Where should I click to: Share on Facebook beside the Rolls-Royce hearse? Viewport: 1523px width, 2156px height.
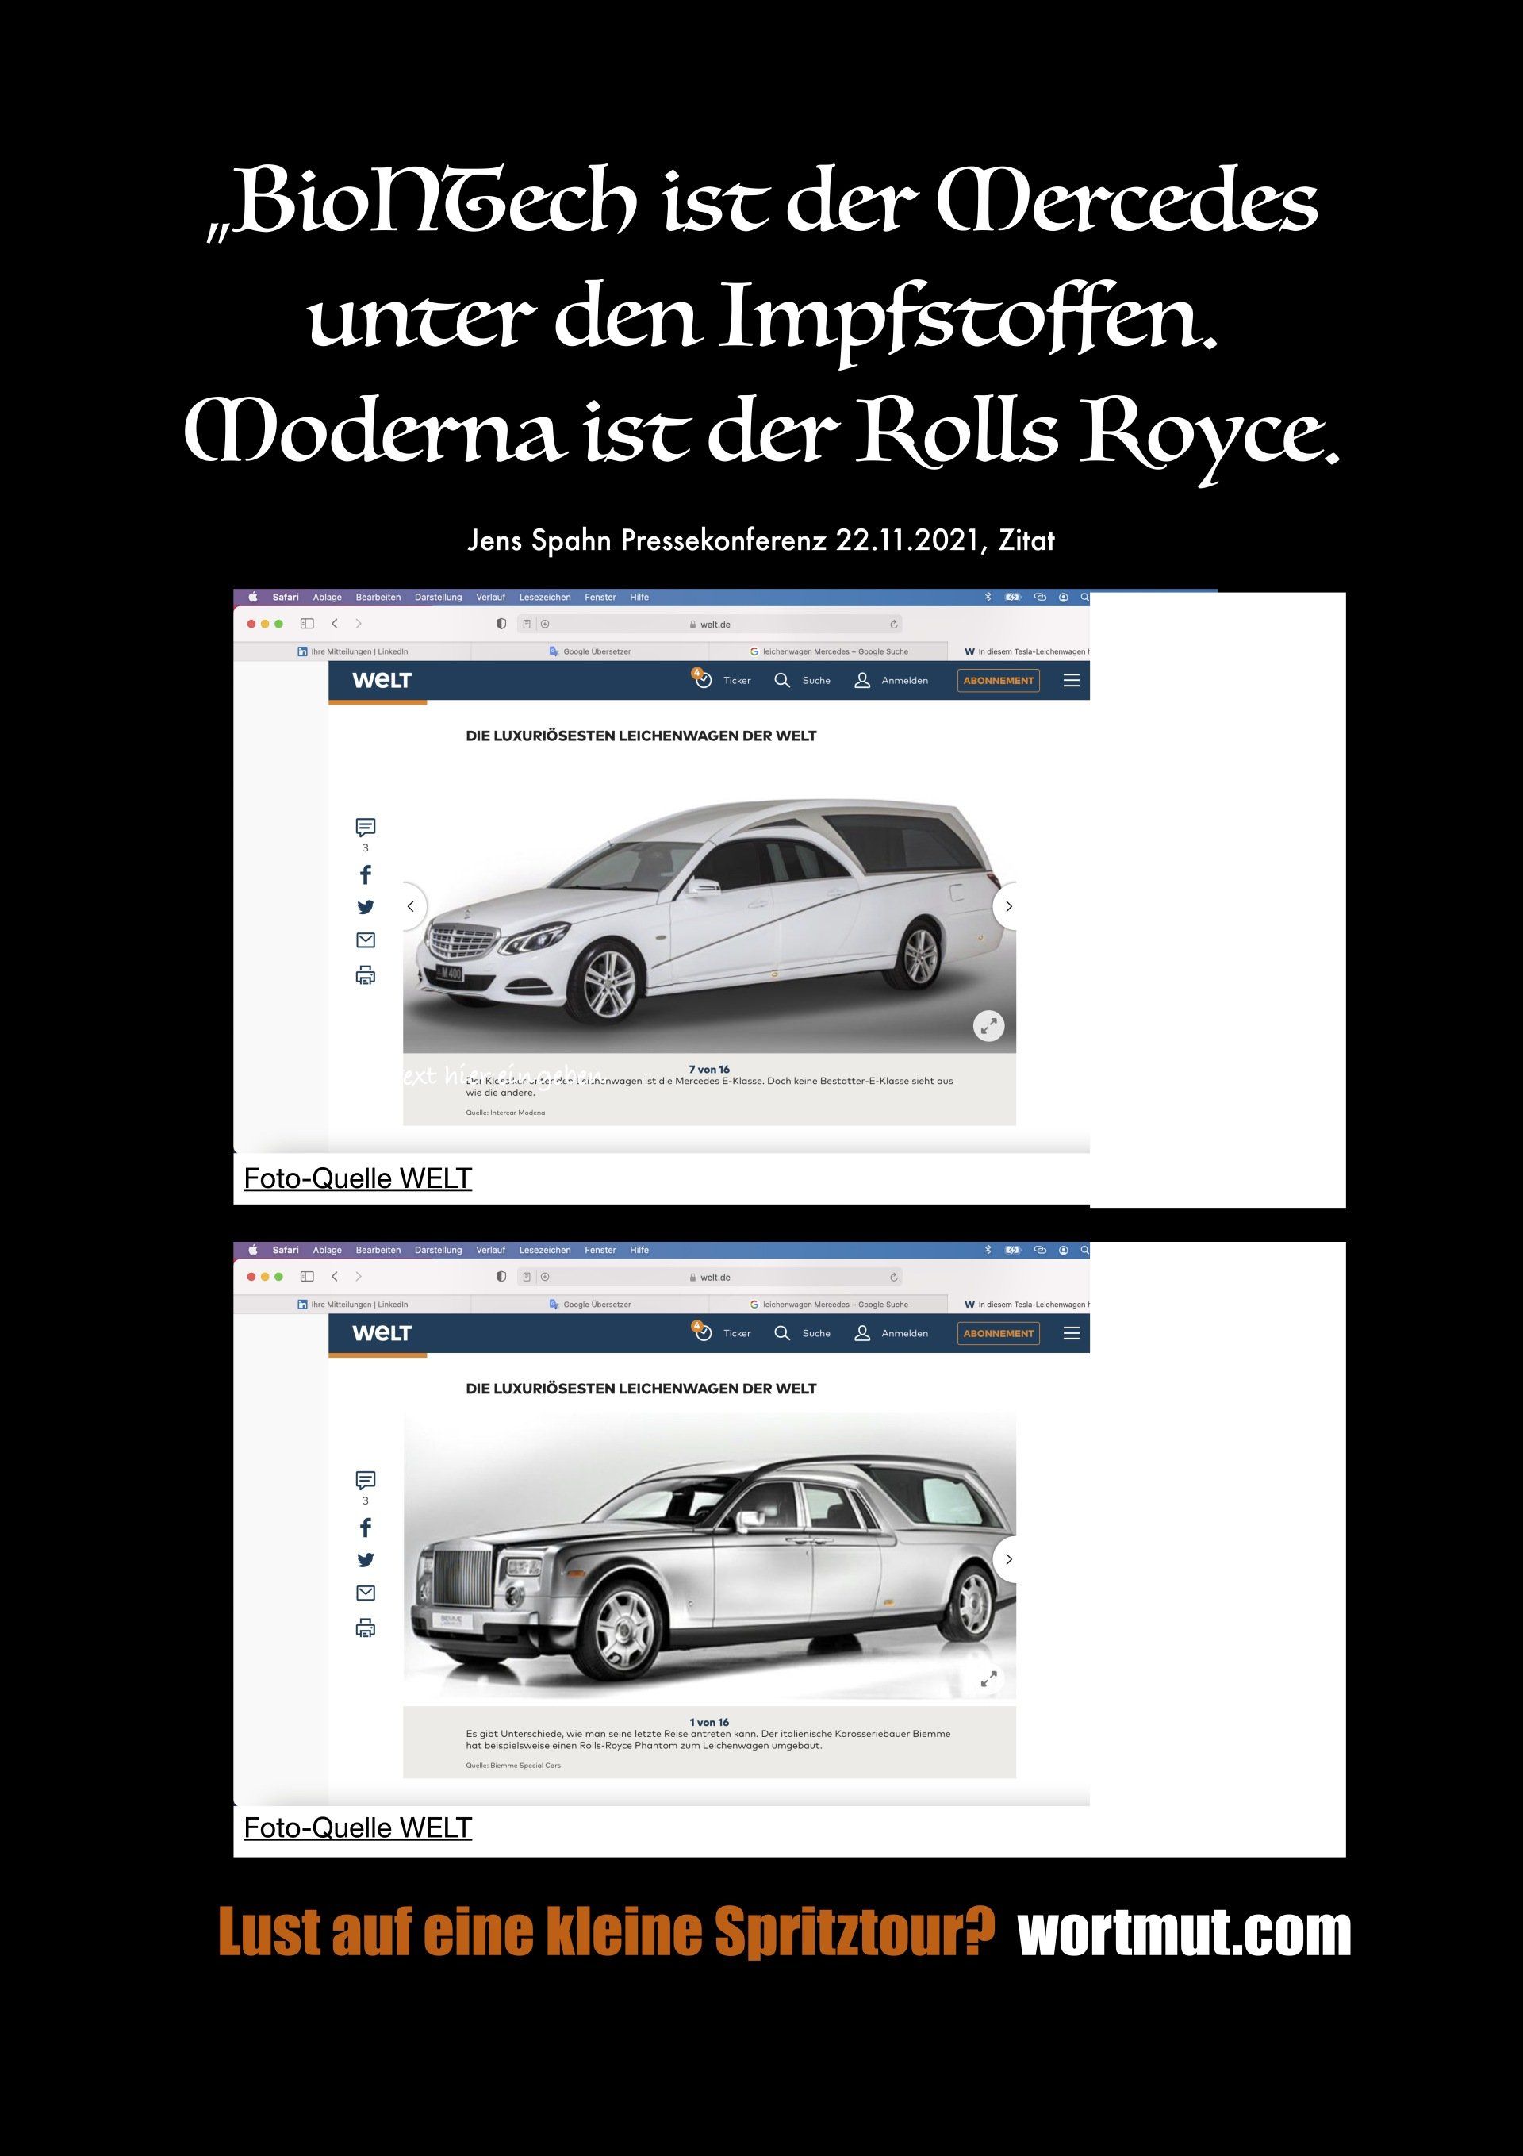(365, 1527)
